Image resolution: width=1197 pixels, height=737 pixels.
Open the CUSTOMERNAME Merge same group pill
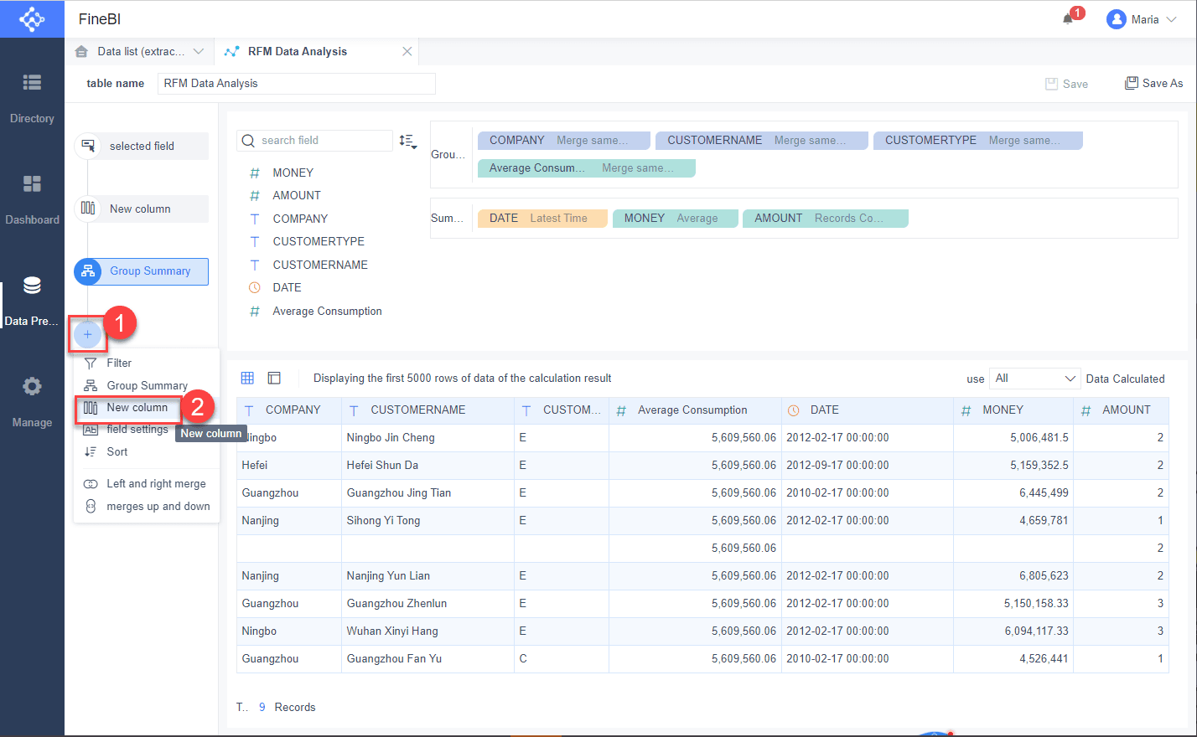tap(760, 141)
